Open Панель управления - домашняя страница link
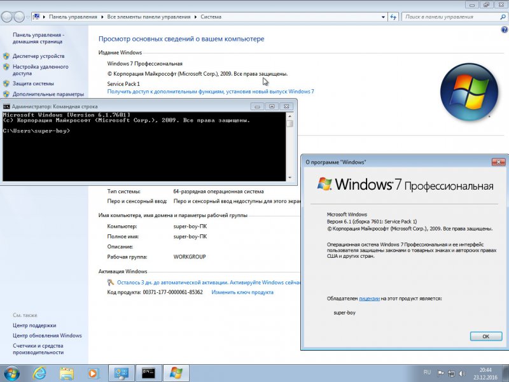 38,38
